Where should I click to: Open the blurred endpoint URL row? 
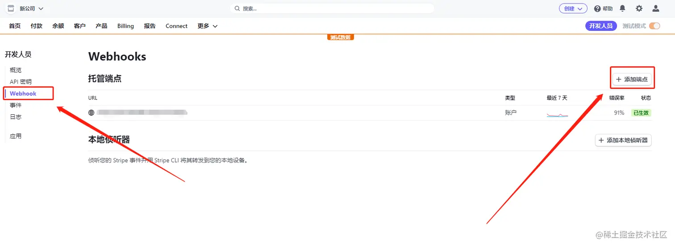click(142, 113)
